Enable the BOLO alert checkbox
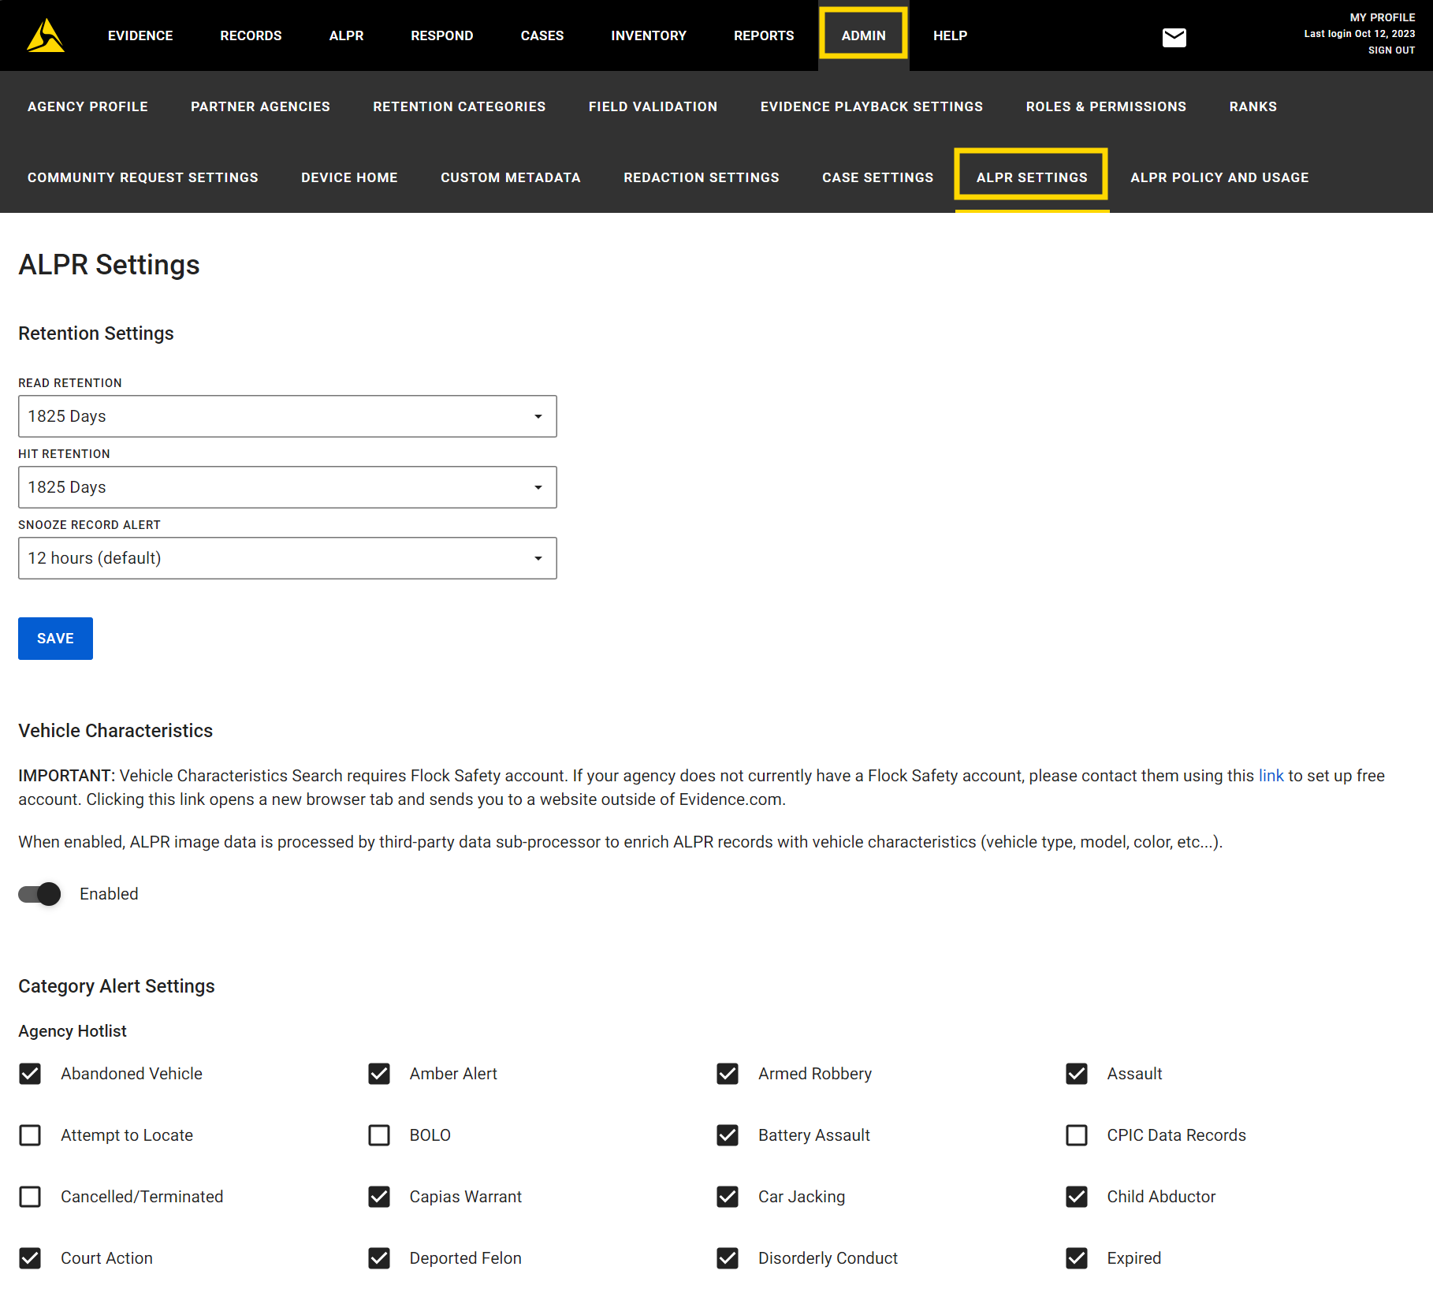Viewport: 1433px width, 1289px height. (379, 1134)
